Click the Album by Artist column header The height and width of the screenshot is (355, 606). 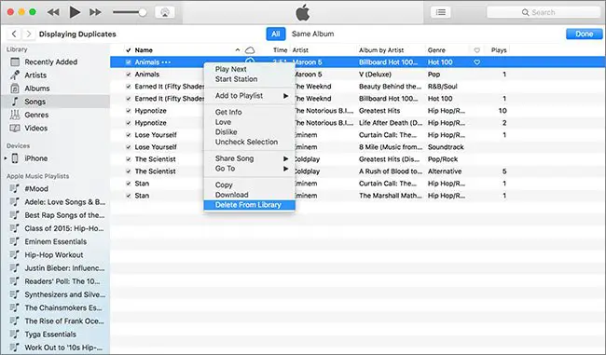pos(381,50)
